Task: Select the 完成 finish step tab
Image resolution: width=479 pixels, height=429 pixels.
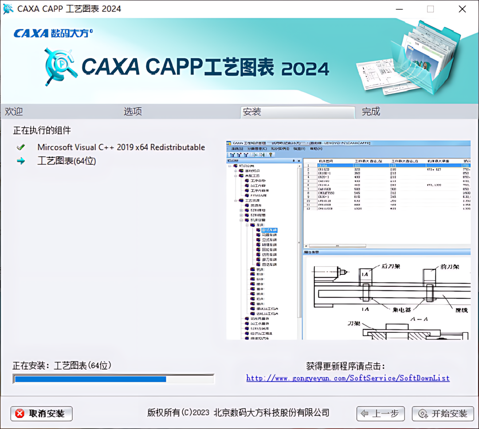Action: (x=371, y=111)
